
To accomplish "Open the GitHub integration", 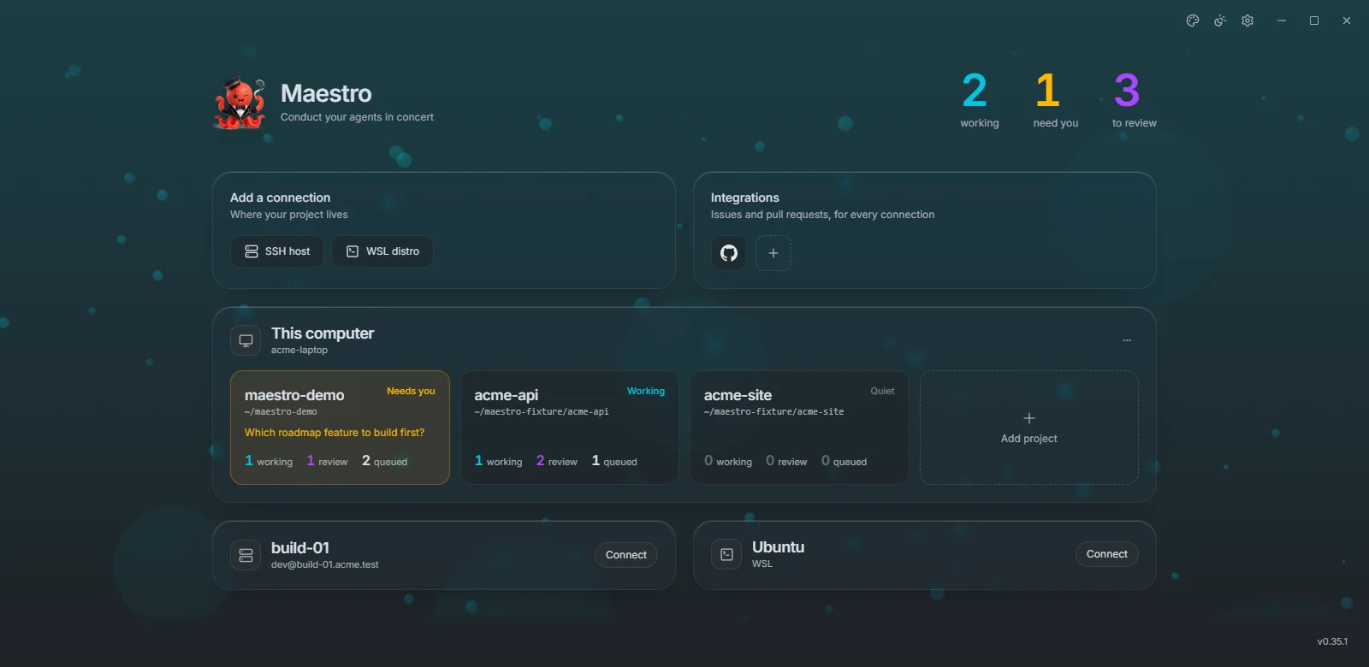I will [x=729, y=253].
